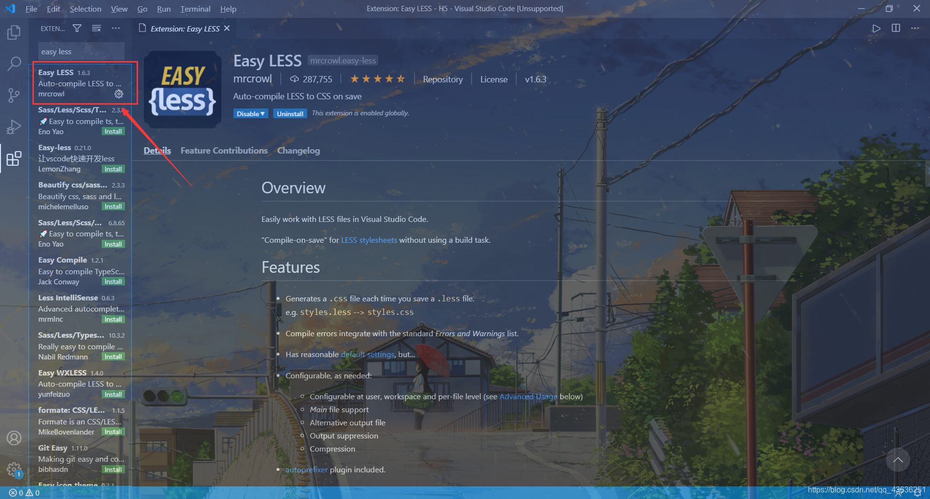Viewport: 930px width, 499px height.
Task: Open the Disable dropdown arrow
Action: click(263, 114)
